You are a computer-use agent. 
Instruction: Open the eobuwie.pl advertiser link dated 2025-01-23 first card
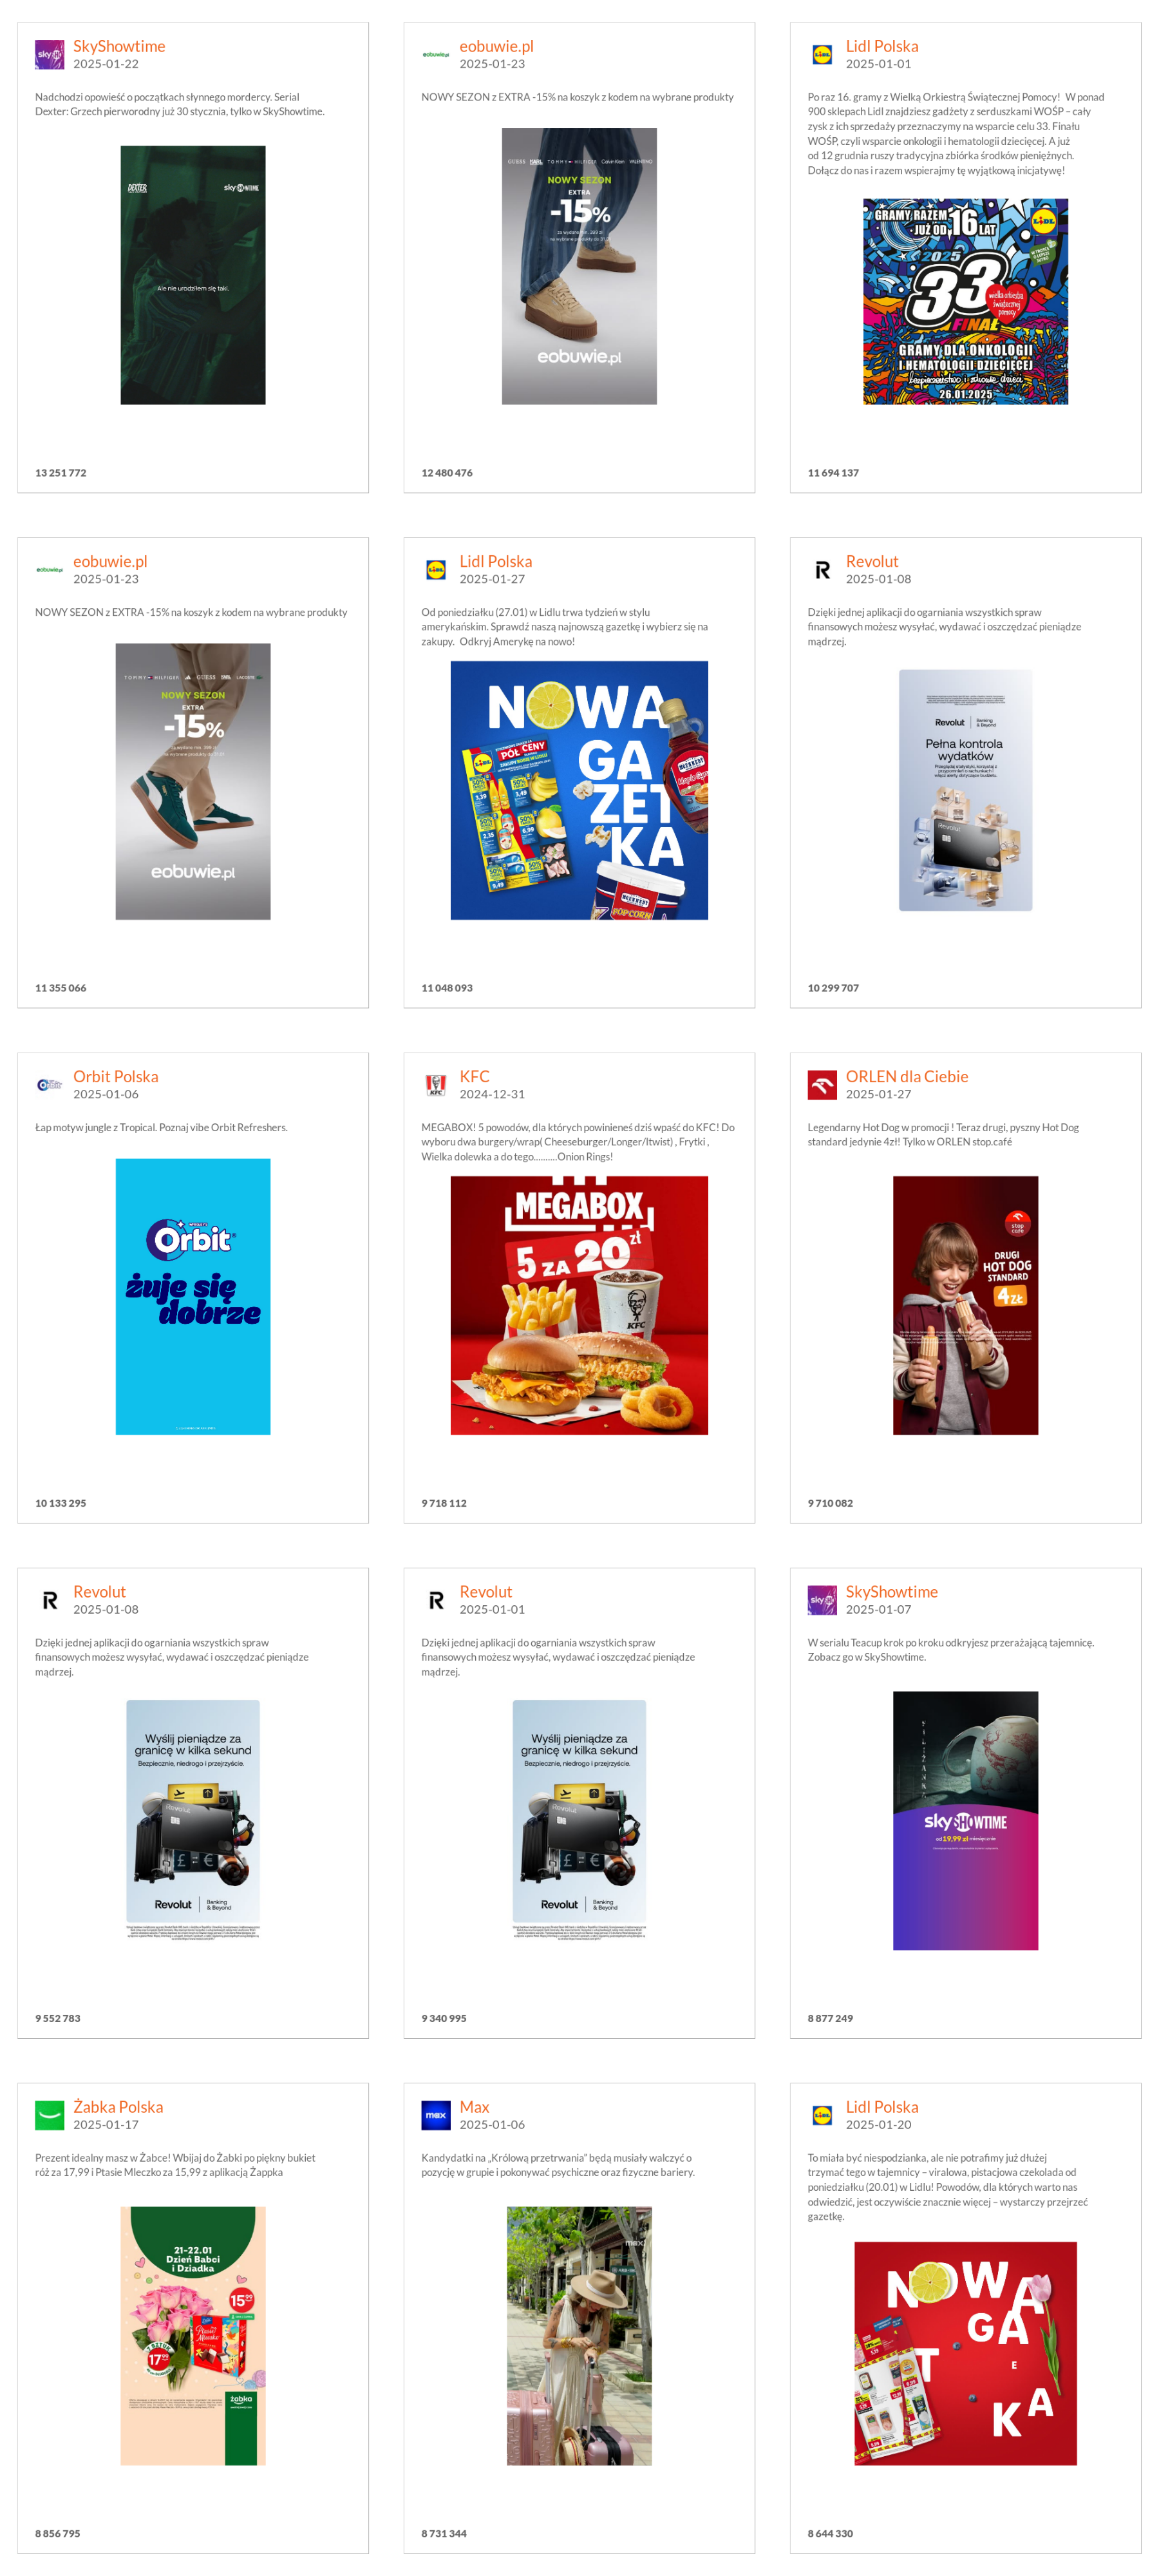(x=496, y=46)
